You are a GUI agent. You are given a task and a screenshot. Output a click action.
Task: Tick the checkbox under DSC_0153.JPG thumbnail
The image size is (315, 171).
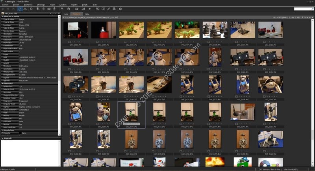(x=97, y=151)
